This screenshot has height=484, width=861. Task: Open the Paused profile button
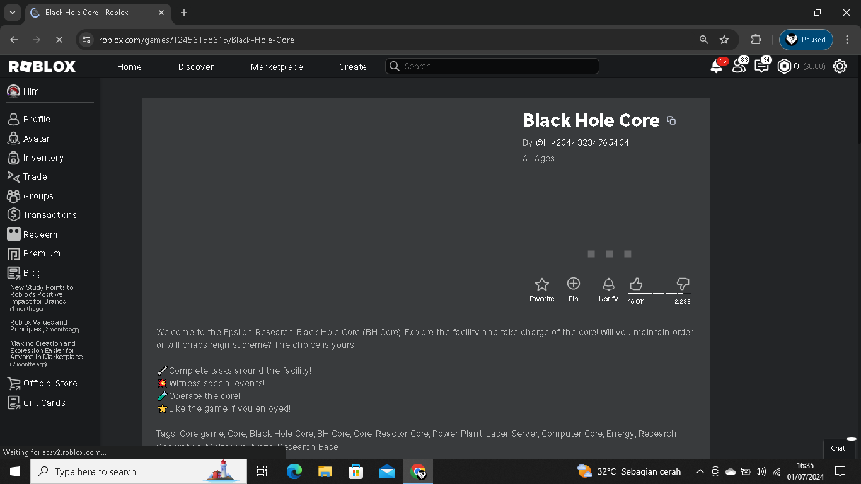coord(806,40)
